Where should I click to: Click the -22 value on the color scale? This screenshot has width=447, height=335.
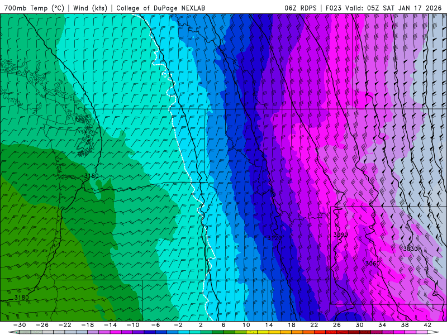(x=65, y=325)
